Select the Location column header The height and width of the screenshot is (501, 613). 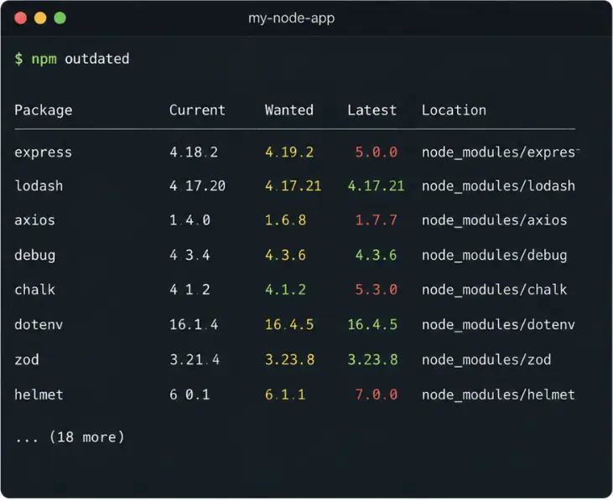tap(454, 110)
